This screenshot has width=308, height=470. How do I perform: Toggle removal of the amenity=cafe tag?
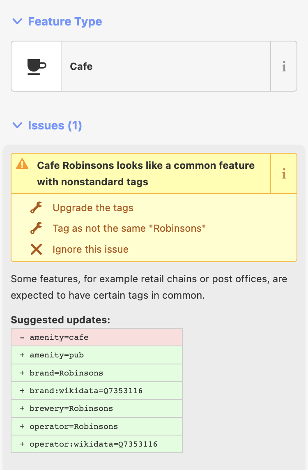(97, 337)
